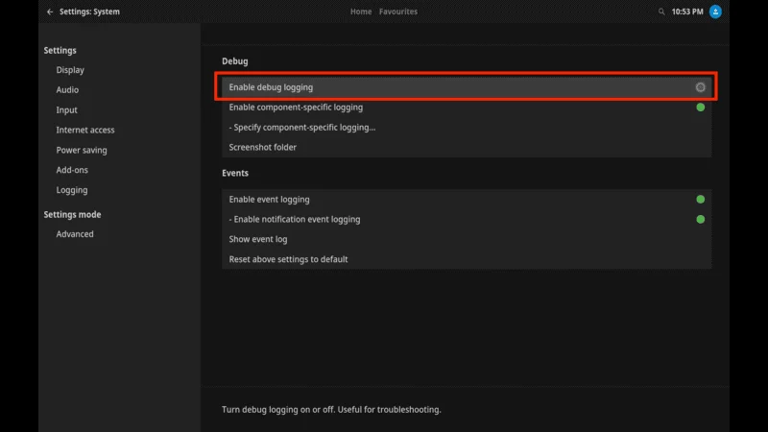Click the Enable event logging label
The width and height of the screenshot is (768, 432).
coord(270,200)
